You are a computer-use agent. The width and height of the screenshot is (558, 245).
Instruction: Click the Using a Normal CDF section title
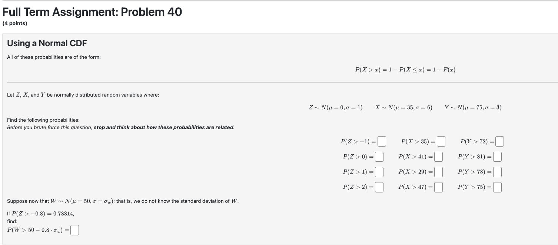pos(46,43)
